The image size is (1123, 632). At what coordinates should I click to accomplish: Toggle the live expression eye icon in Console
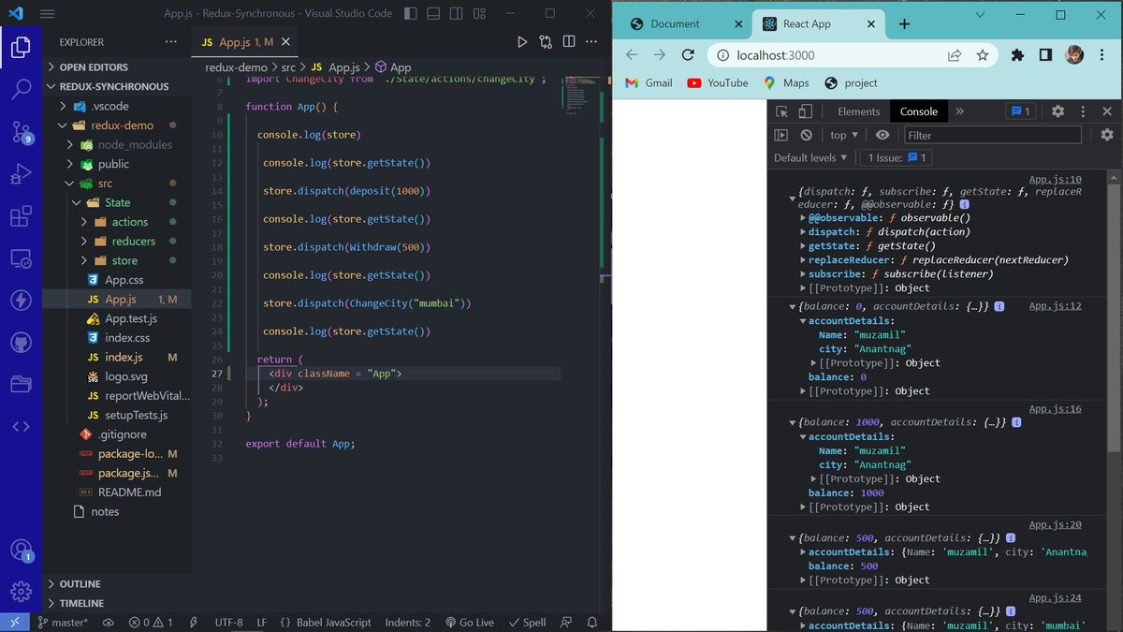[882, 135]
